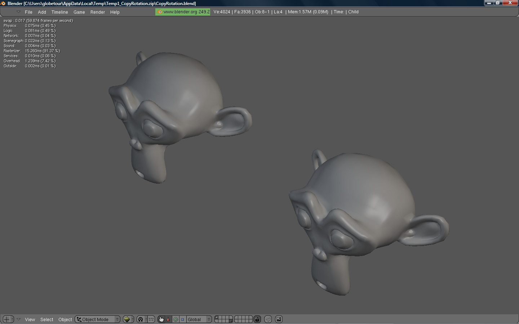Open the File menu
The image size is (519, 324).
point(28,12)
